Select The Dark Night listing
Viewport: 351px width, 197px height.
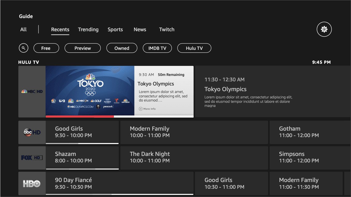(194, 158)
